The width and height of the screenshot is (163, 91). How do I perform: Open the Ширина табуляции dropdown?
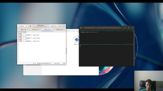(x=44, y=63)
